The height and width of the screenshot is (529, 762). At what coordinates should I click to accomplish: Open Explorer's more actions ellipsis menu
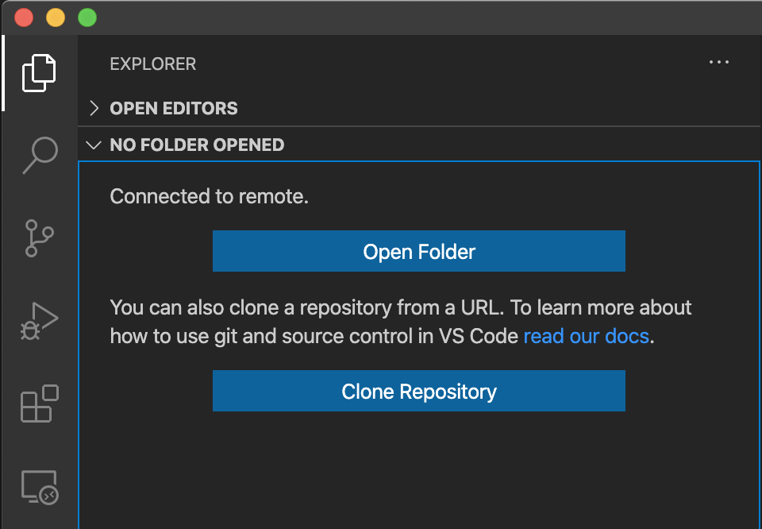pyautogui.click(x=718, y=63)
